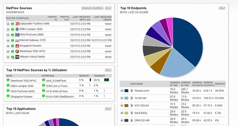Click node status icon for HDQ ProCurve 2800 utilization
This screenshot has height=126, width=238.
tap(8, 91)
